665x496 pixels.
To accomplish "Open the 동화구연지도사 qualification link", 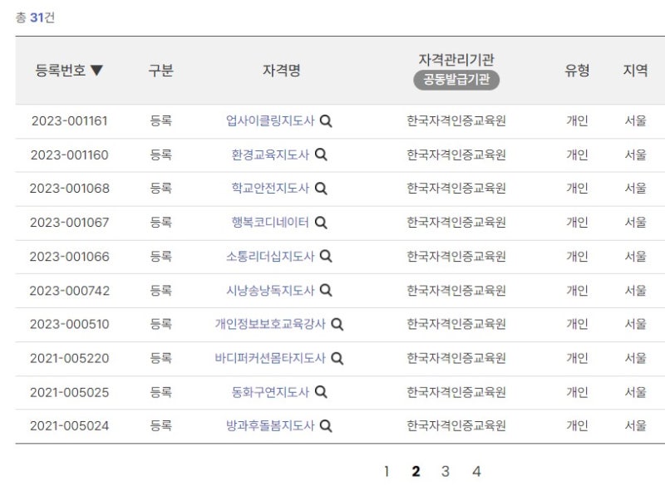I will 270,392.
